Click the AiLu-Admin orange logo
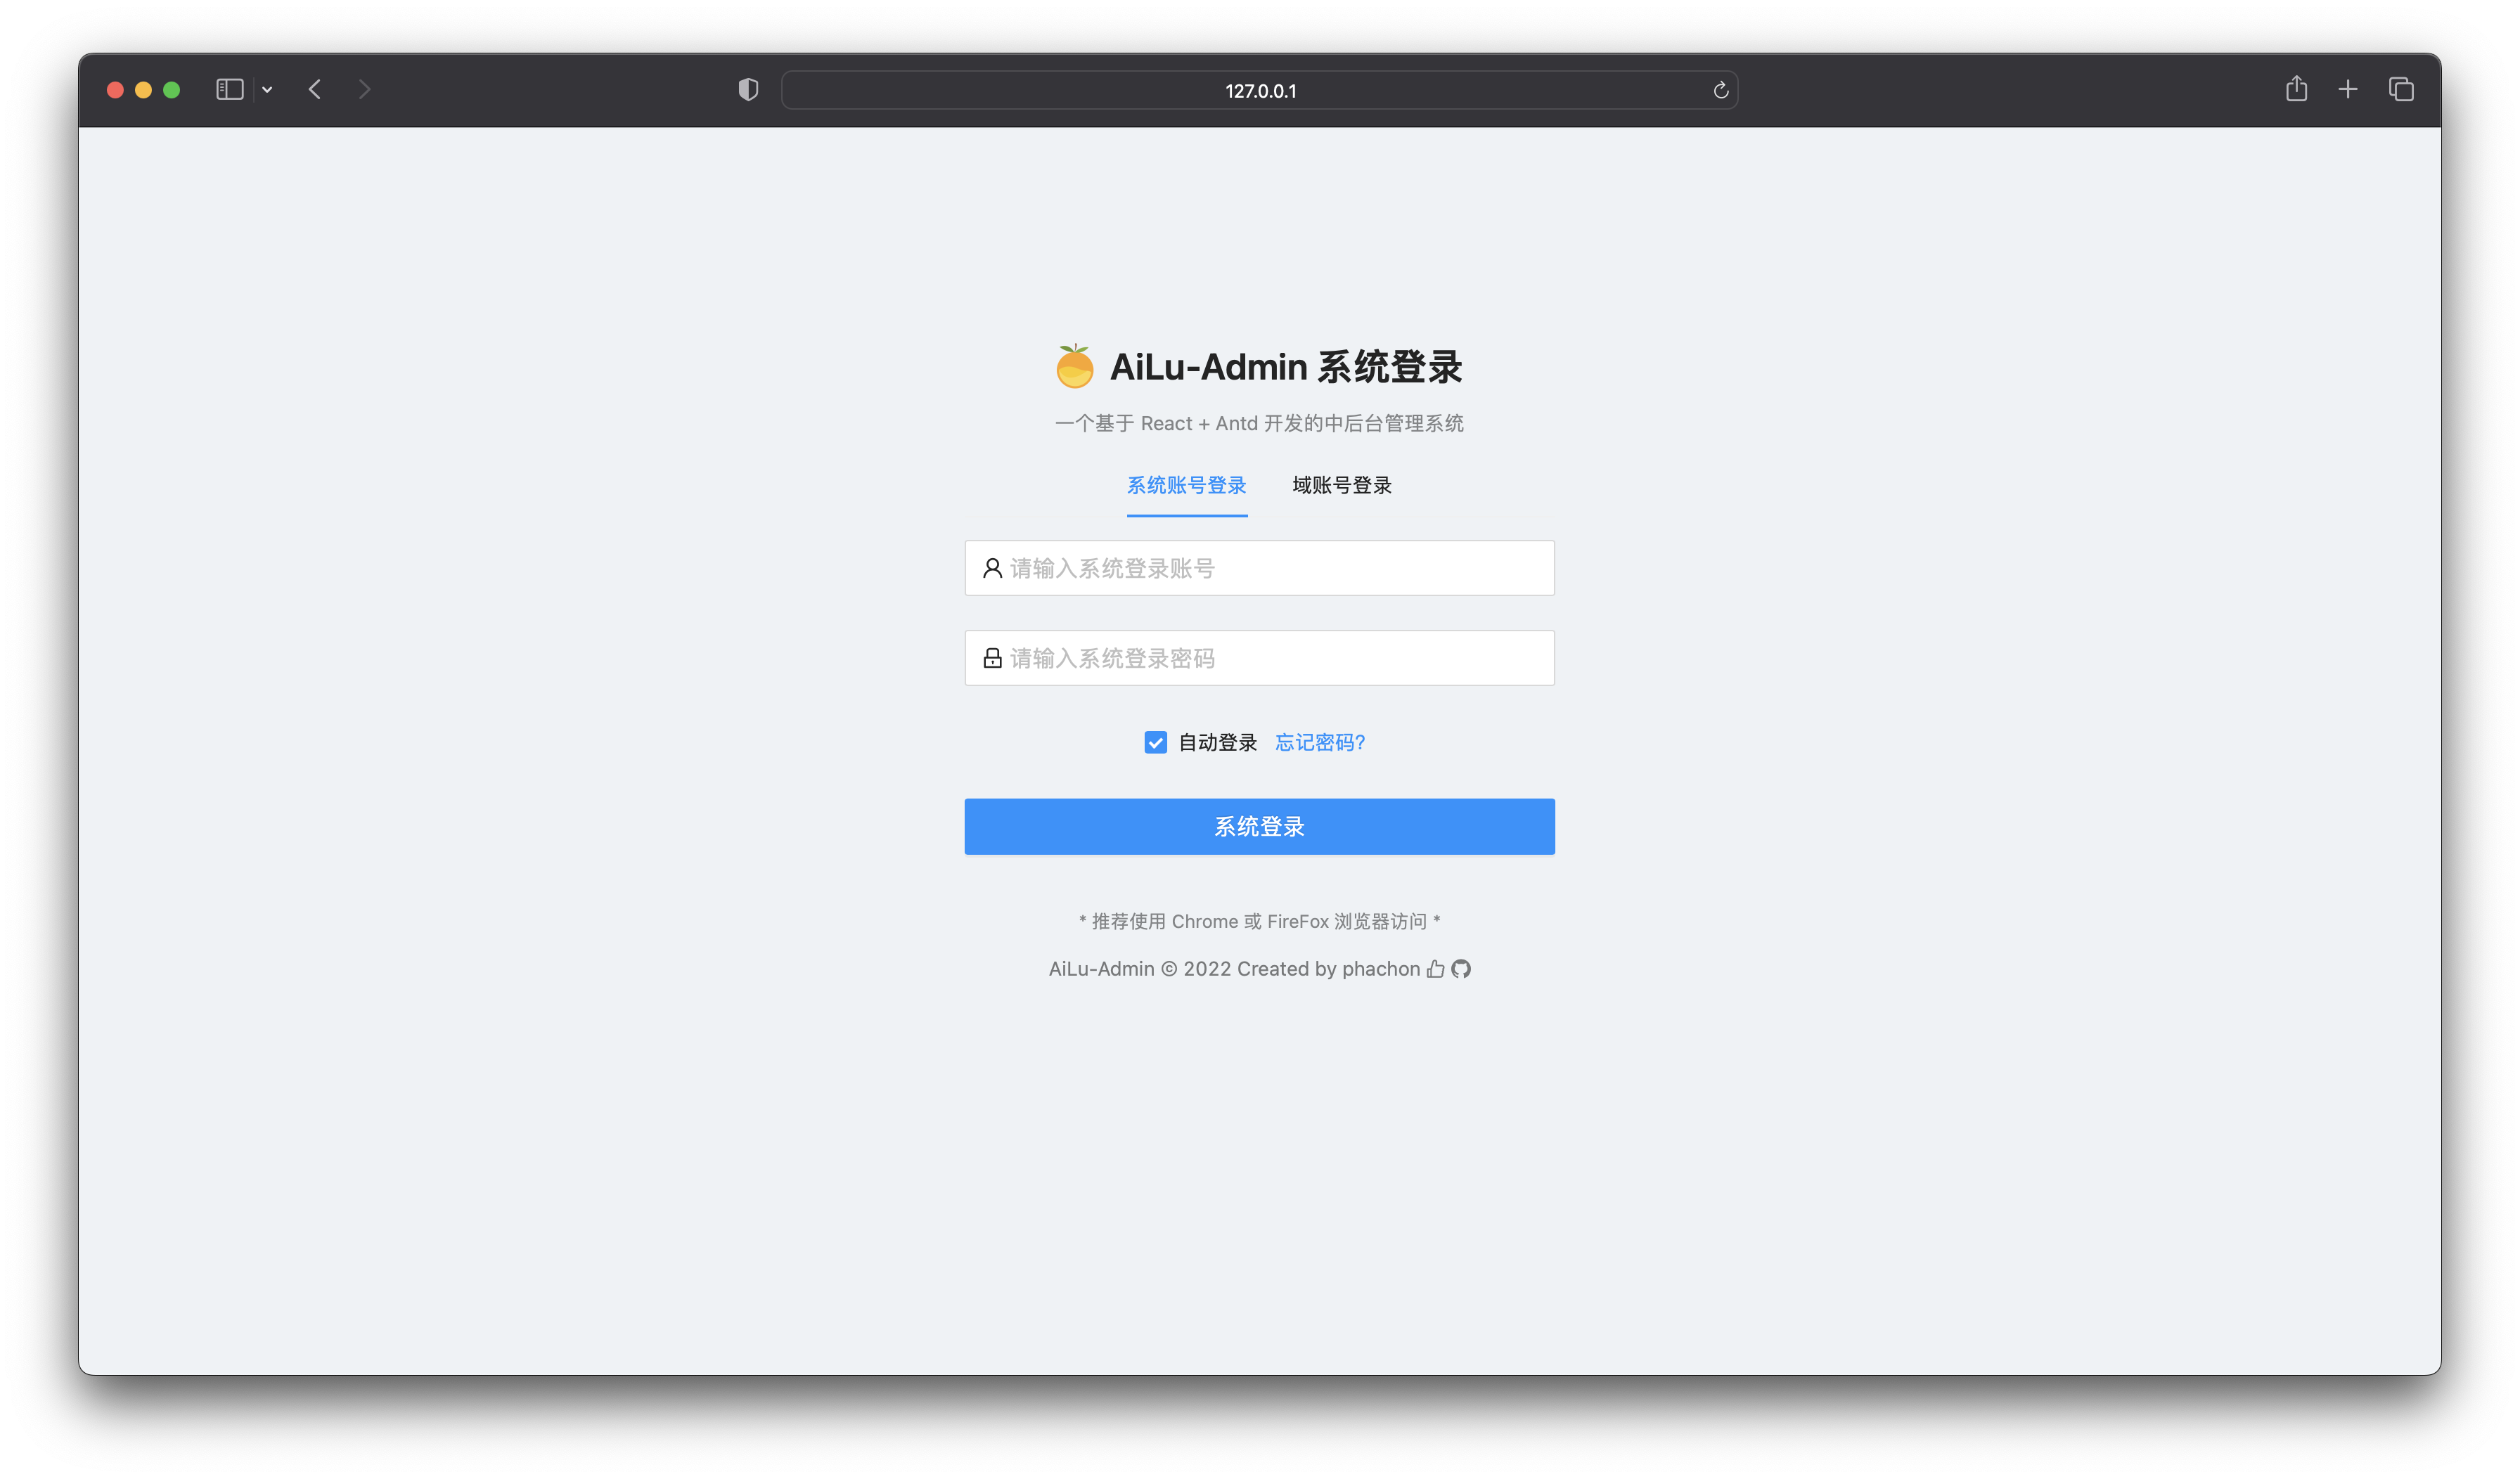Image resolution: width=2520 pixels, height=1479 pixels. coord(1074,366)
